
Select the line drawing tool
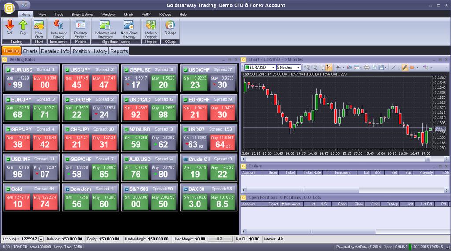pyautogui.click(x=393, y=68)
